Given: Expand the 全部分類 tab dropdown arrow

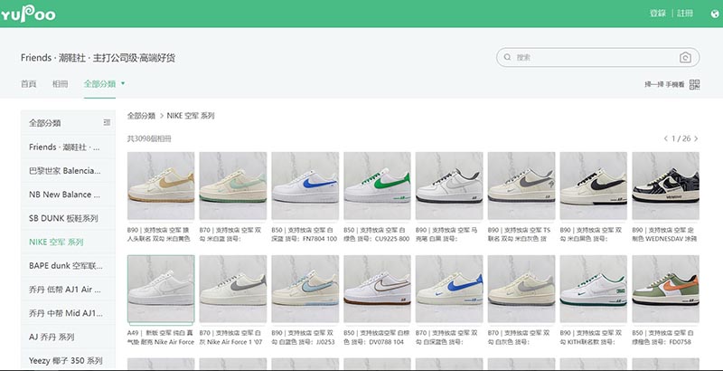Looking at the screenshot, I should click(123, 83).
